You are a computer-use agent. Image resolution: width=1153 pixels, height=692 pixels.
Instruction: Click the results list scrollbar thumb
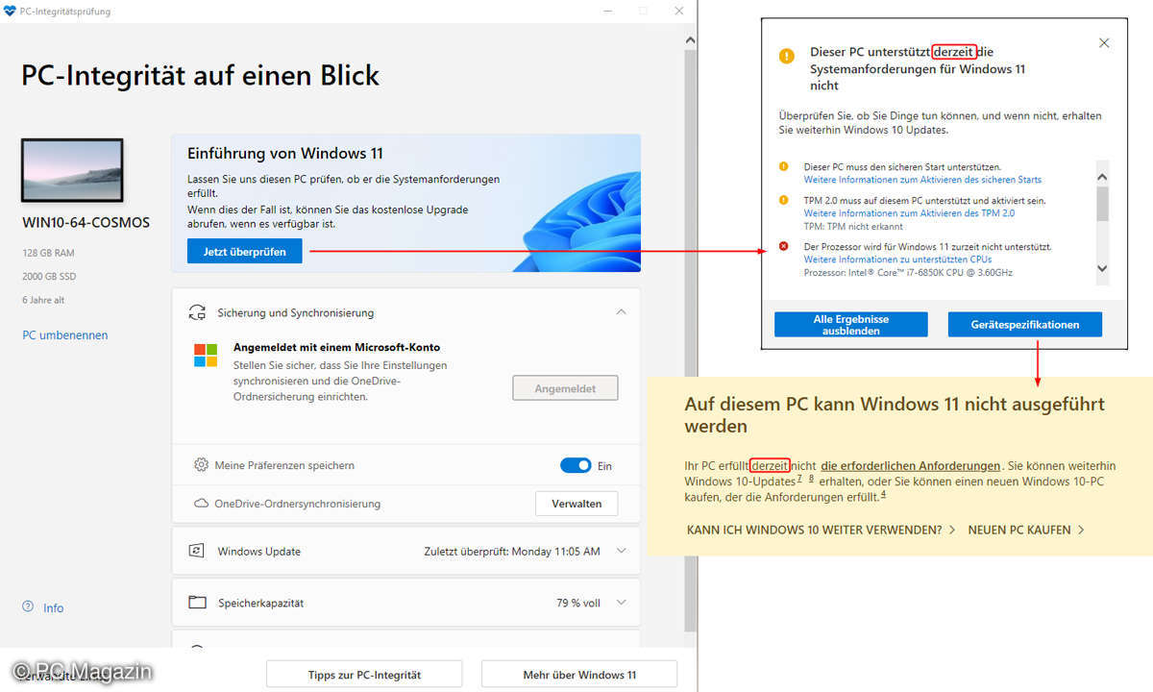coord(1102,204)
